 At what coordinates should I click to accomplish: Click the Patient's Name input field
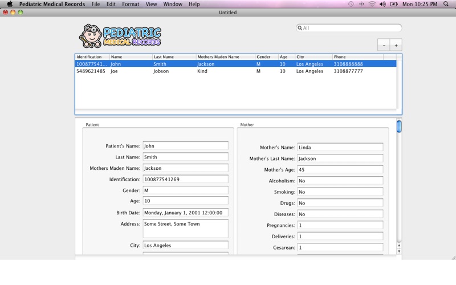(x=185, y=146)
